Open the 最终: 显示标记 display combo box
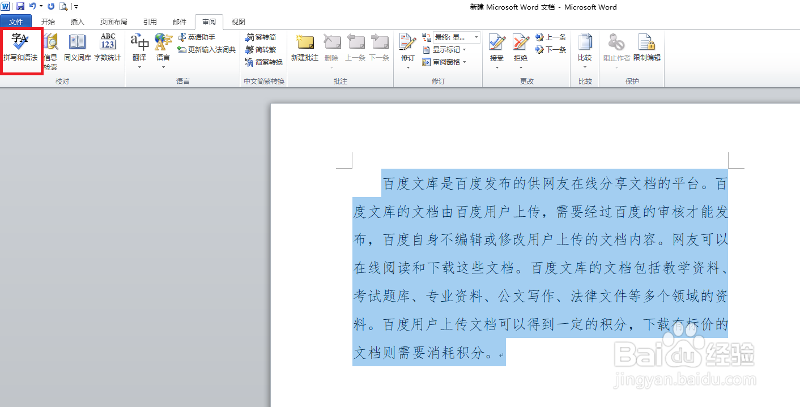 click(457, 37)
